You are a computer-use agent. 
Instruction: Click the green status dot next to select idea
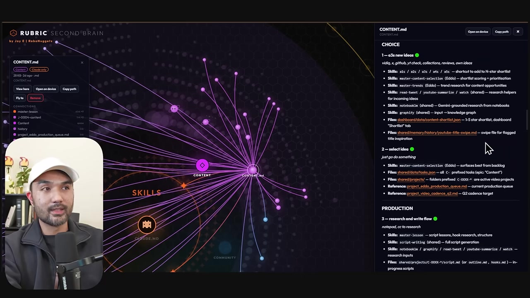(x=412, y=149)
